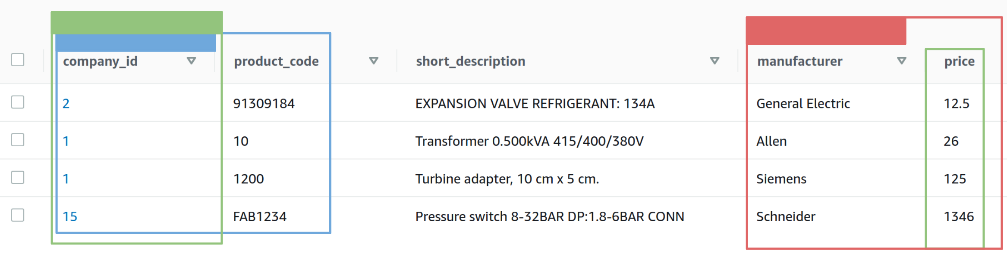Select the General Electric manufacturer cell
The width and height of the screenshot is (1007, 253).
(803, 104)
